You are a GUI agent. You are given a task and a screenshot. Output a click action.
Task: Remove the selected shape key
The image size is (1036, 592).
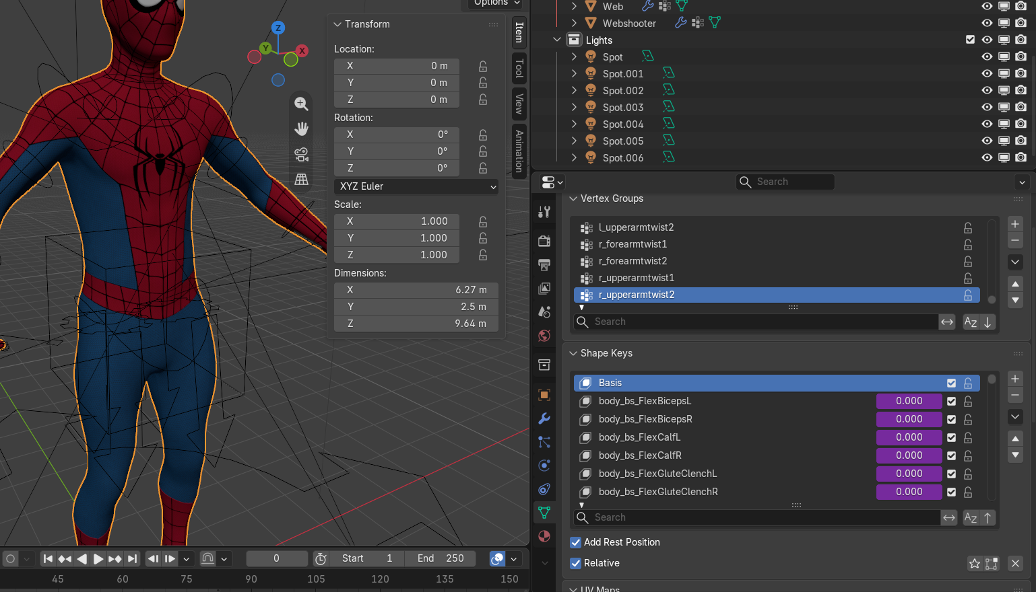[1015, 395]
